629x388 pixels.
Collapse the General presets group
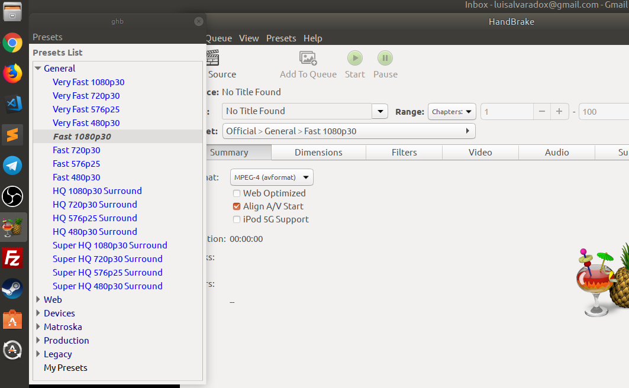coord(38,68)
